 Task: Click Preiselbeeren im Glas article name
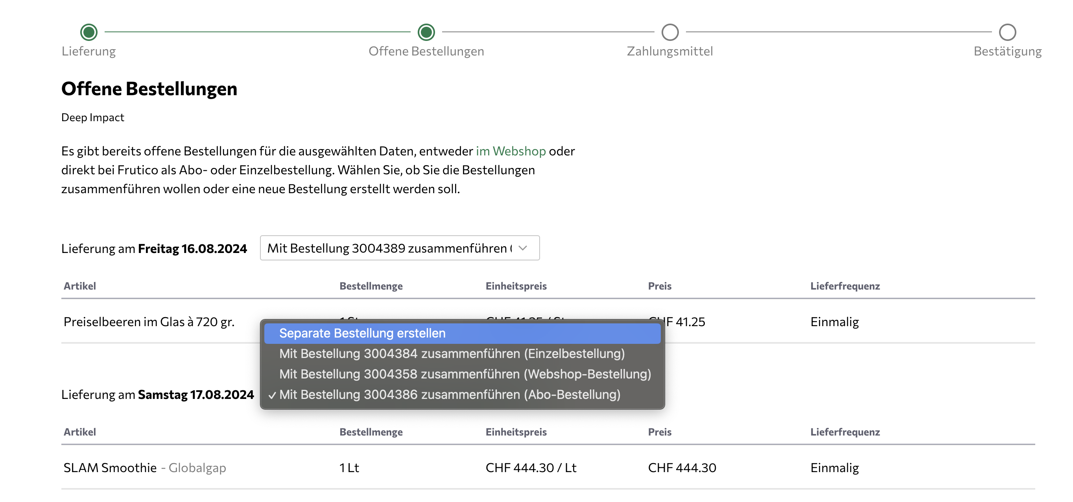(x=149, y=322)
